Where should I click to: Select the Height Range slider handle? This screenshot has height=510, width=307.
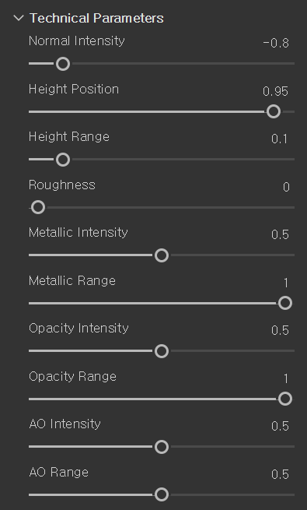(x=63, y=160)
